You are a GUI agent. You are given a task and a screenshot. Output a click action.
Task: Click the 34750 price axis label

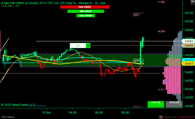point(189,13)
